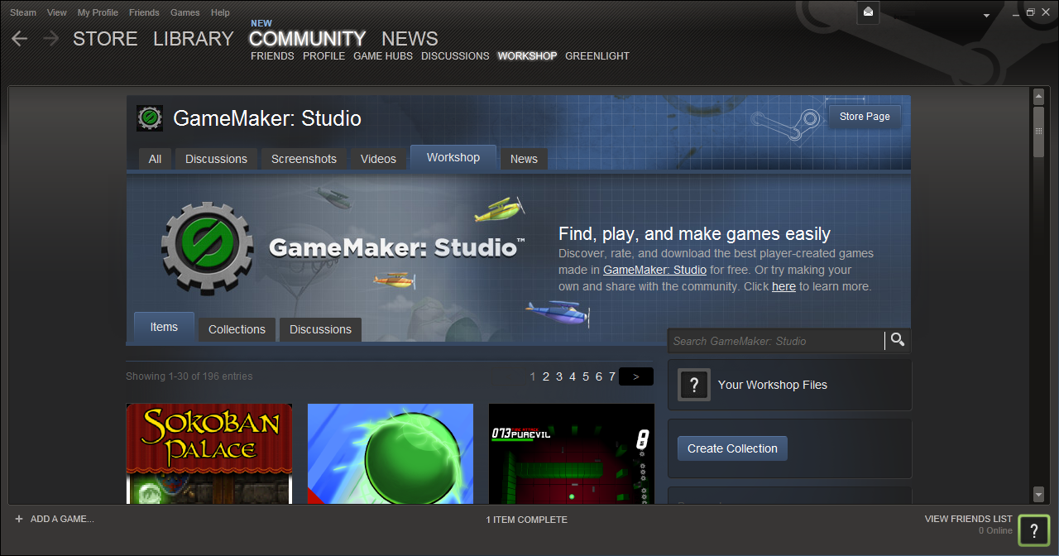Open the PROFILE community subpage

[323, 56]
